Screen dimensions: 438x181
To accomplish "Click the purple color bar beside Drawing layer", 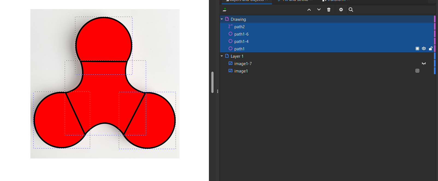I will [435, 19].
